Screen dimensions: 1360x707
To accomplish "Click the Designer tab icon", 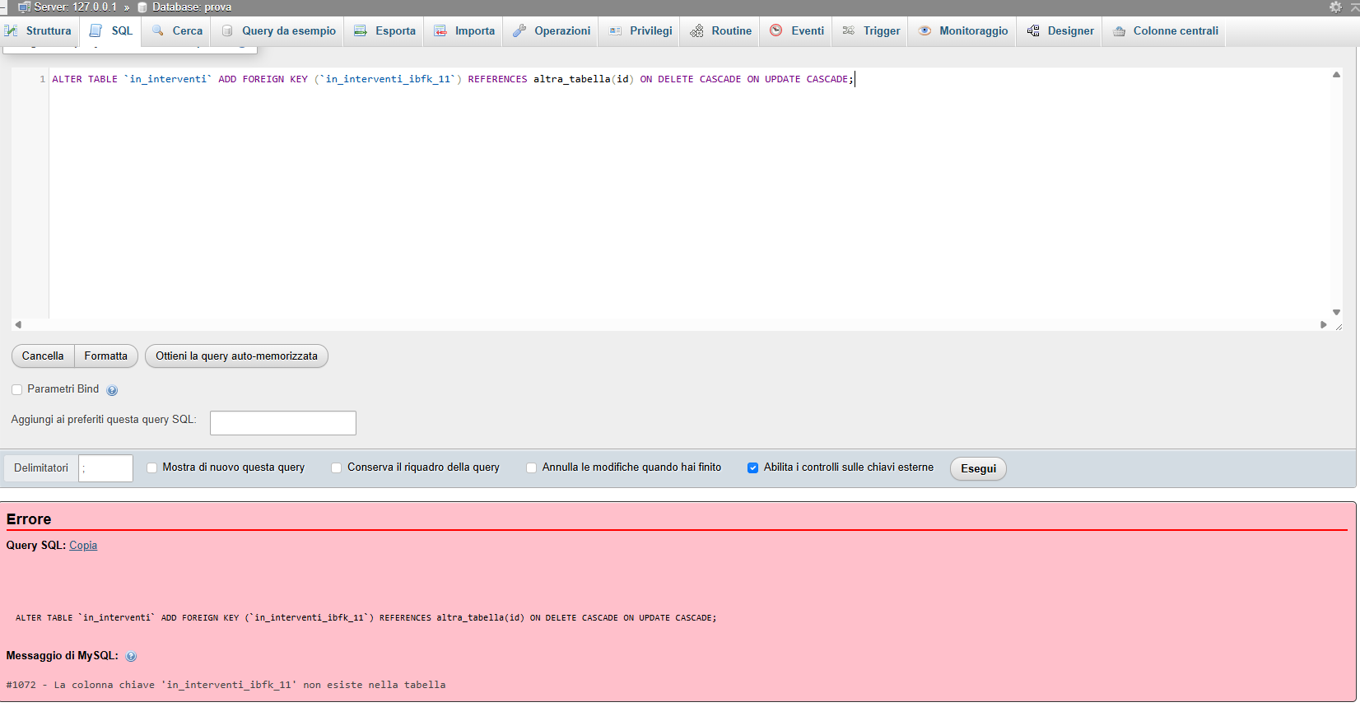I will tap(1033, 30).
